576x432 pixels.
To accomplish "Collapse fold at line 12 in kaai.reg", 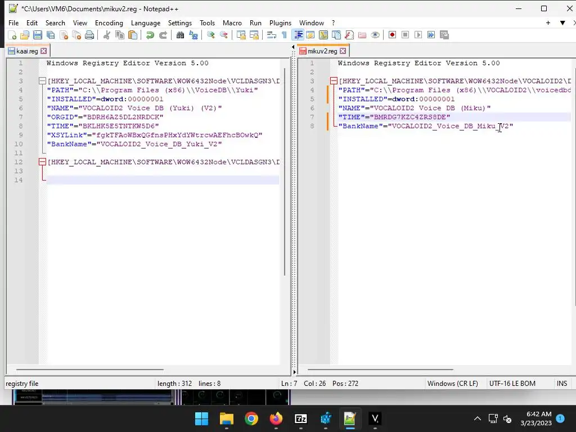I will click(x=42, y=162).
